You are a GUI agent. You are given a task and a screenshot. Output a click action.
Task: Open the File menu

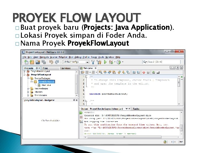pos(24,57)
